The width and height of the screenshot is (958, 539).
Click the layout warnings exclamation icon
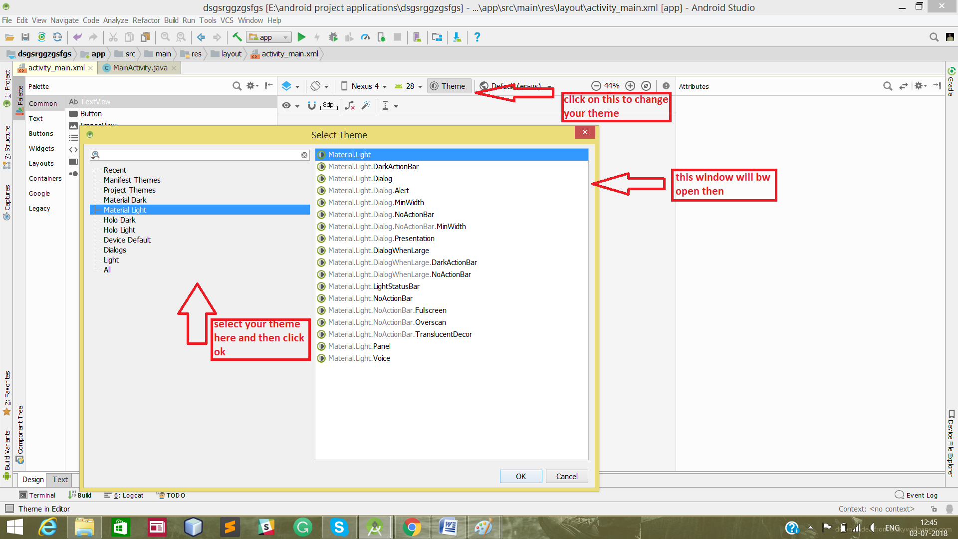pyautogui.click(x=666, y=86)
